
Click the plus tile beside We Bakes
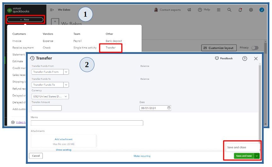(55, 22)
